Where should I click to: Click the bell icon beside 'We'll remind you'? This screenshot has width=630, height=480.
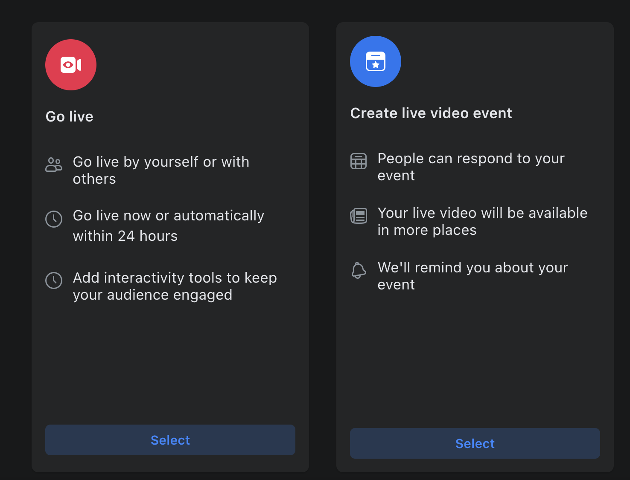359,270
